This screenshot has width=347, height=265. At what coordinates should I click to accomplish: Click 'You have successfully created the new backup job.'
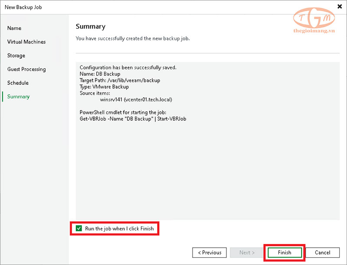click(133, 39)
